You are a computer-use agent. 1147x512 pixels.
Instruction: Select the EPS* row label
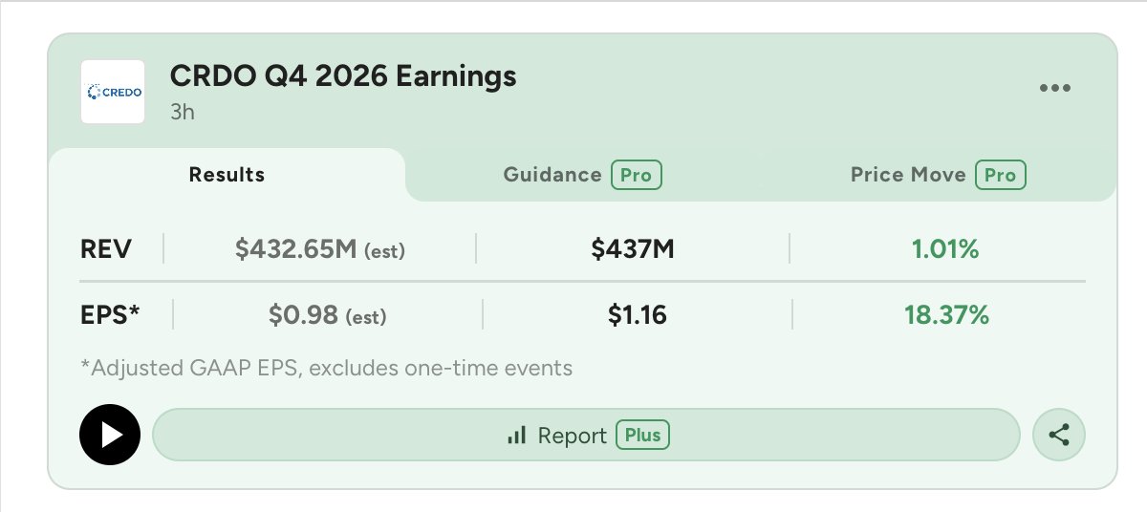[x=110, y=314]
